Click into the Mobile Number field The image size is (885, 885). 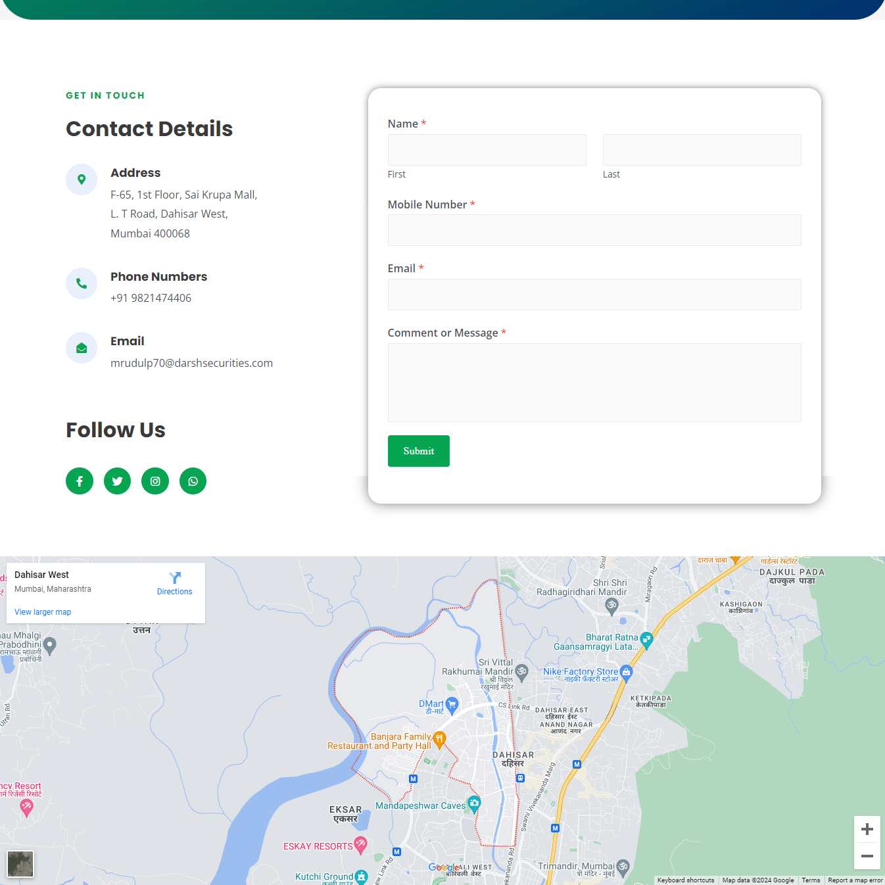(x=594, y=230)
